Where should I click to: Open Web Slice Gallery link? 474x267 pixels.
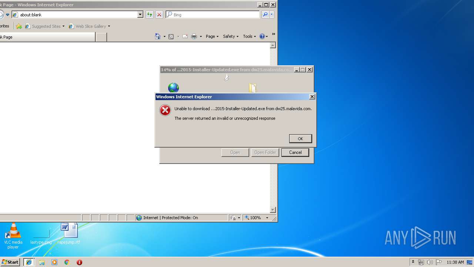pyautogui.click(x=87, y=26)
